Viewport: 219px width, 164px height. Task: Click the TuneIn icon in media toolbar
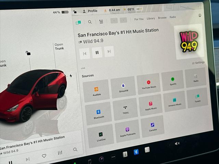click(78, 23)
